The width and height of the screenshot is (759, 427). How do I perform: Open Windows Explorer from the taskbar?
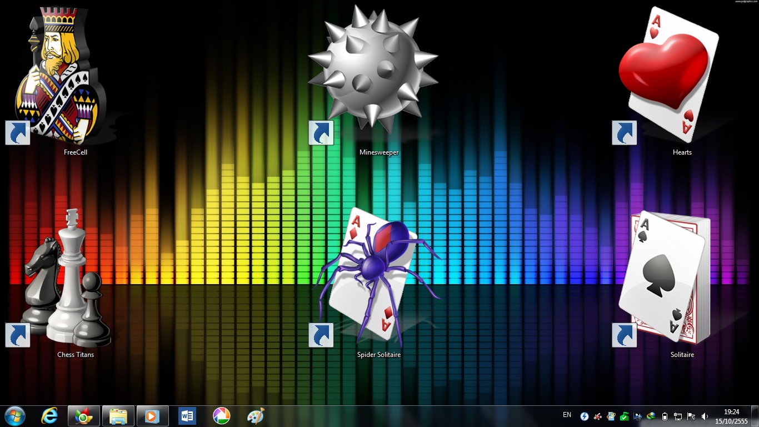pyautogui.click(x=118, y=416)
